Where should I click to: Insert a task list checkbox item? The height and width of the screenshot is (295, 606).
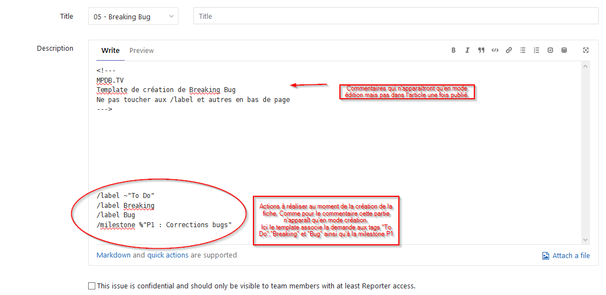pyautogui.click(x=550, y=50)
